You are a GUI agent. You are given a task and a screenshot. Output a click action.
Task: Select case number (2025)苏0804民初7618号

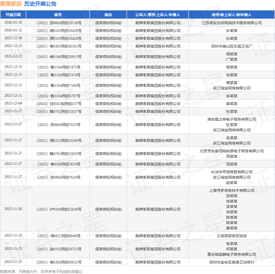(59, 177)
